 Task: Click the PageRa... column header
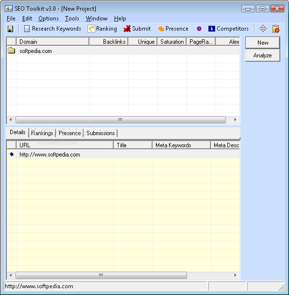click(201, 42)
